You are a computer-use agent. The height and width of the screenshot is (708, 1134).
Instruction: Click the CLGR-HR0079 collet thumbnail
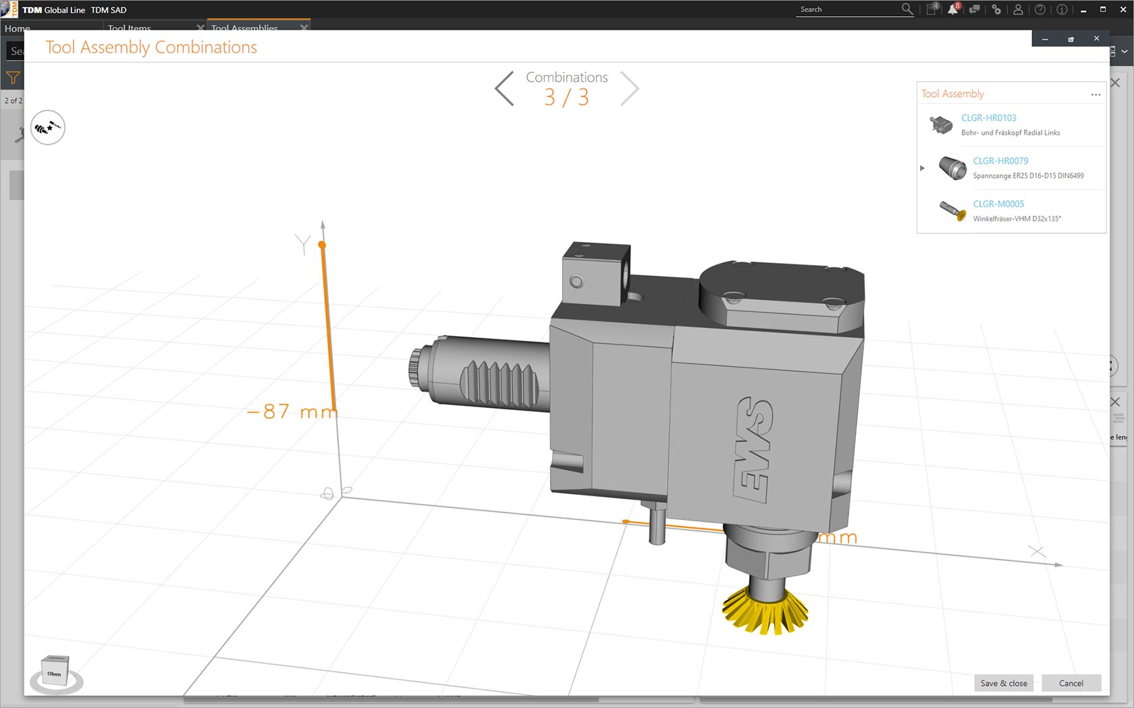(952, 168)
